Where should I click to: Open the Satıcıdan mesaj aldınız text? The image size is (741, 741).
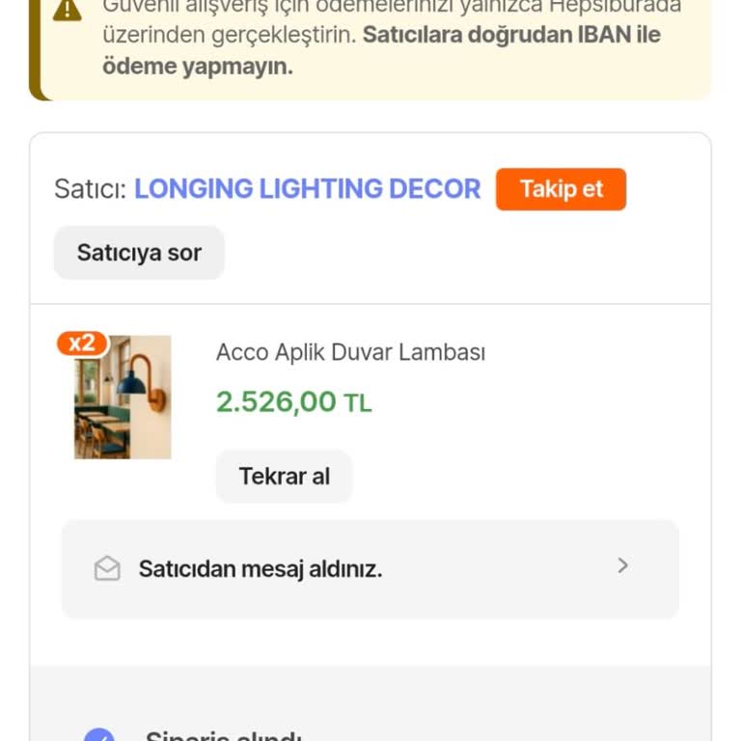tap(261, 569)
